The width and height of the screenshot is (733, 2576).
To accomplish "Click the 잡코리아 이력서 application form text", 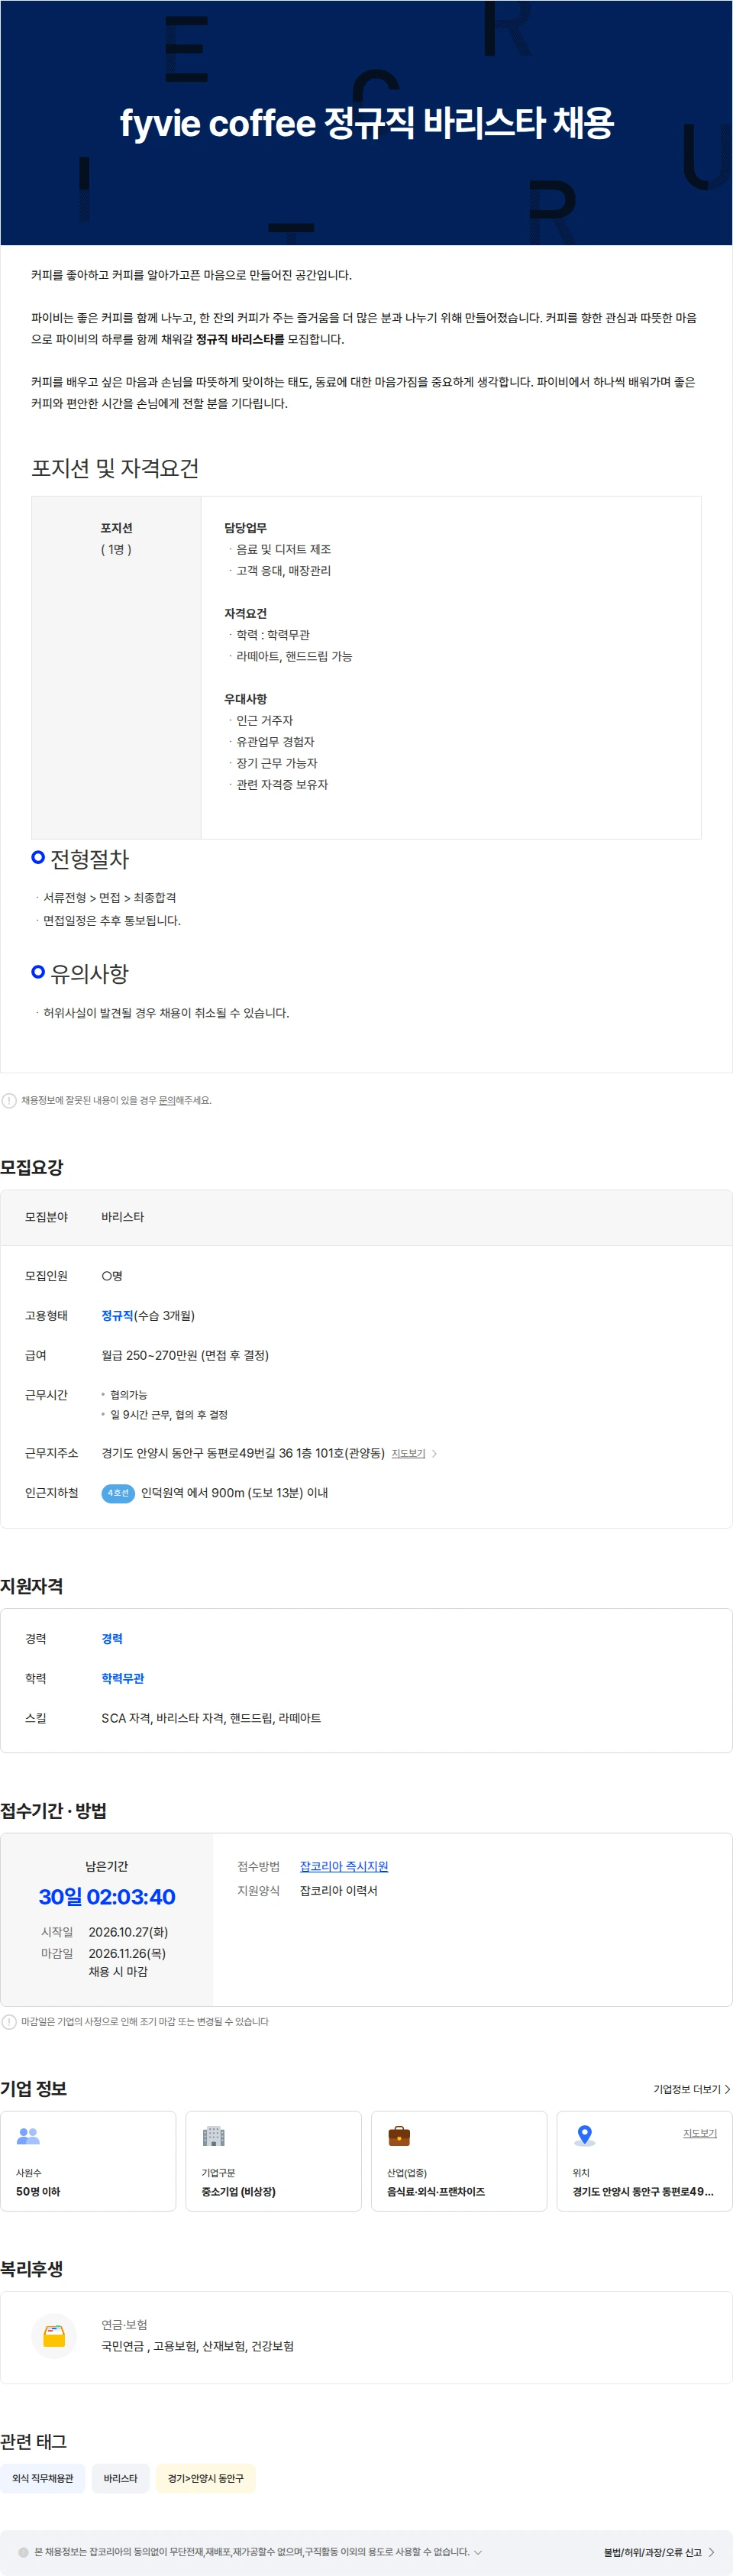I will pyautogui.click(x=339, y=1890).
